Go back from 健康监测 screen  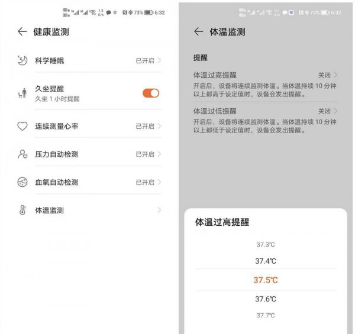coord(22,31)
